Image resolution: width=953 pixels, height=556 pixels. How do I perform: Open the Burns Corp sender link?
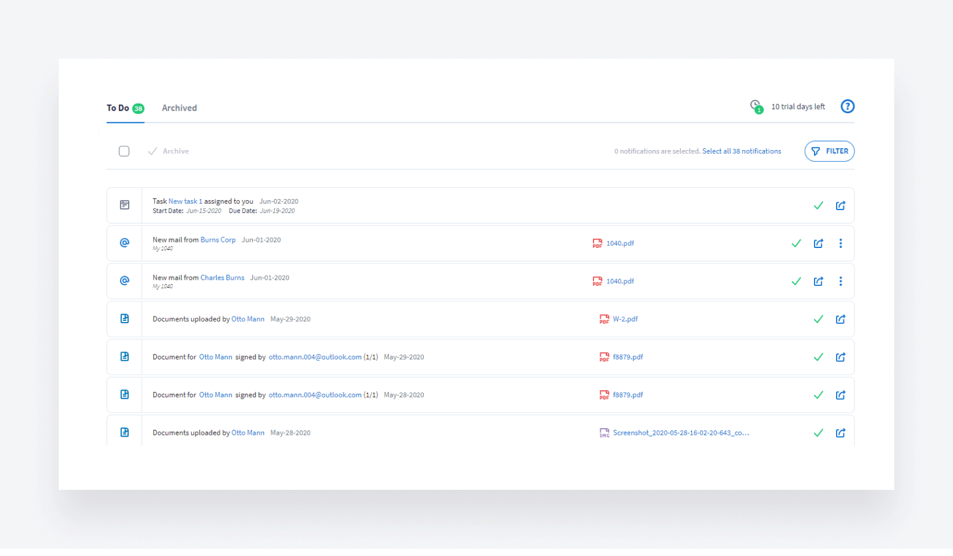pyautogui.click(x=218, y=240)
